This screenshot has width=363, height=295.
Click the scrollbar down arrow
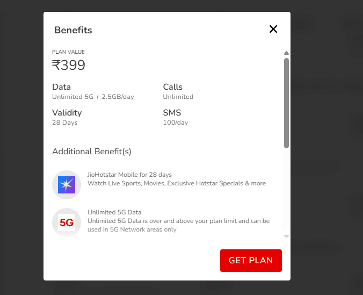tap(286, 236)
